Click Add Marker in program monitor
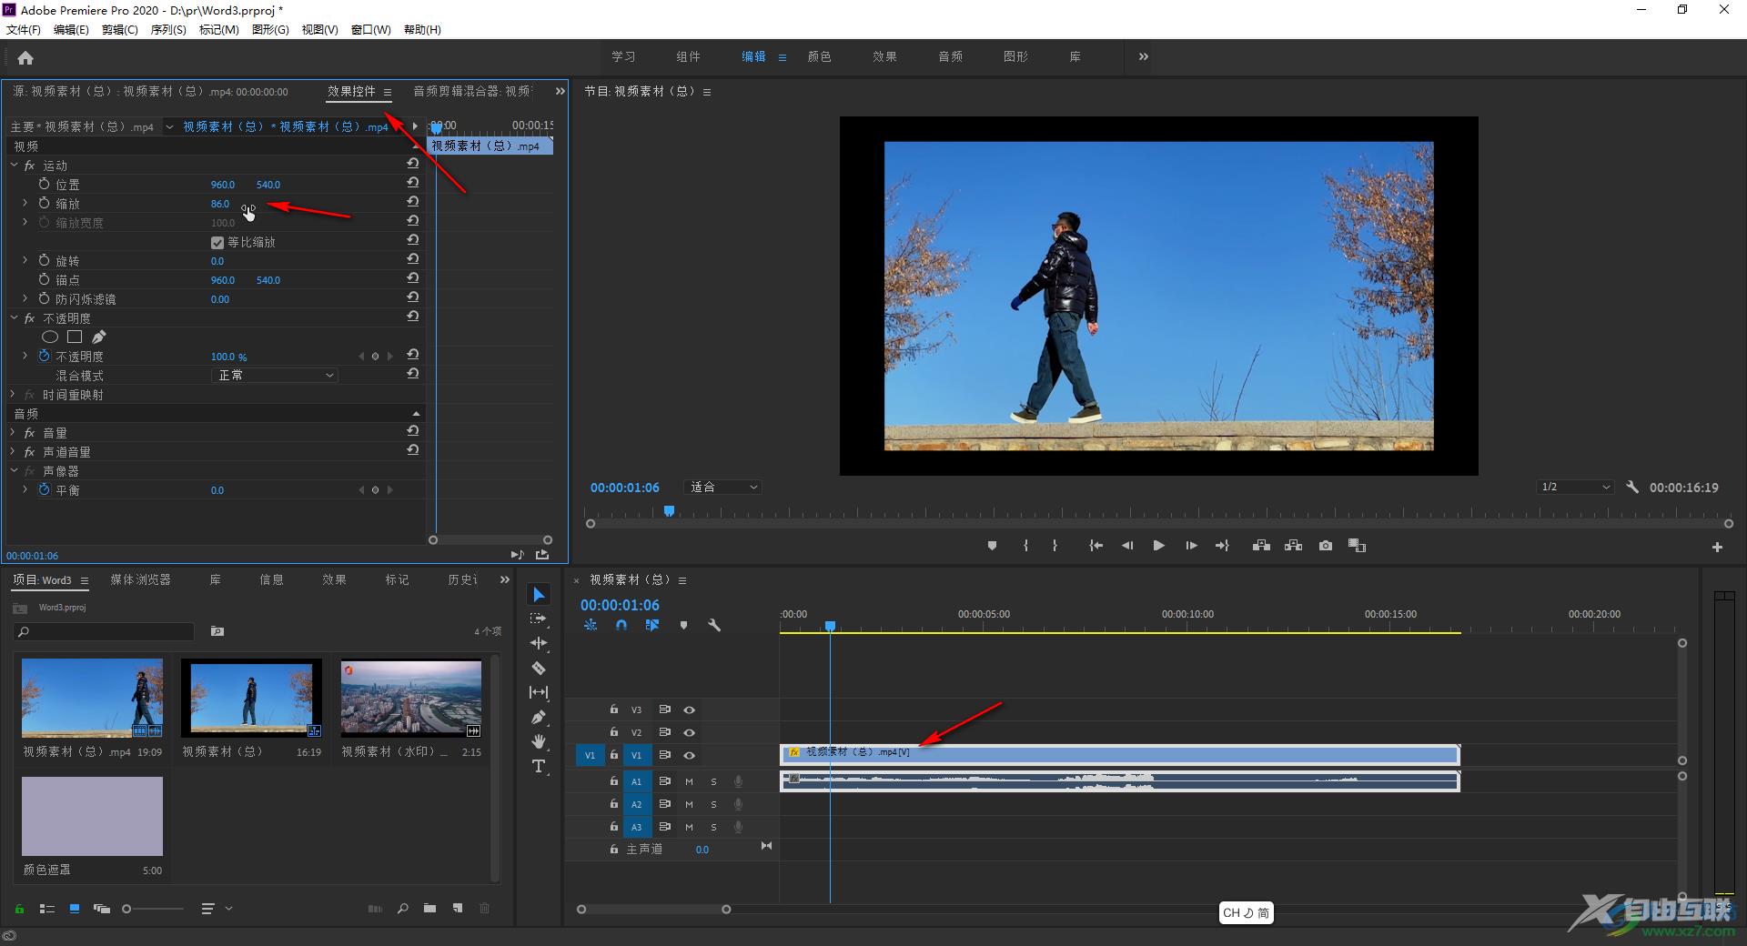 click(992, 546)
